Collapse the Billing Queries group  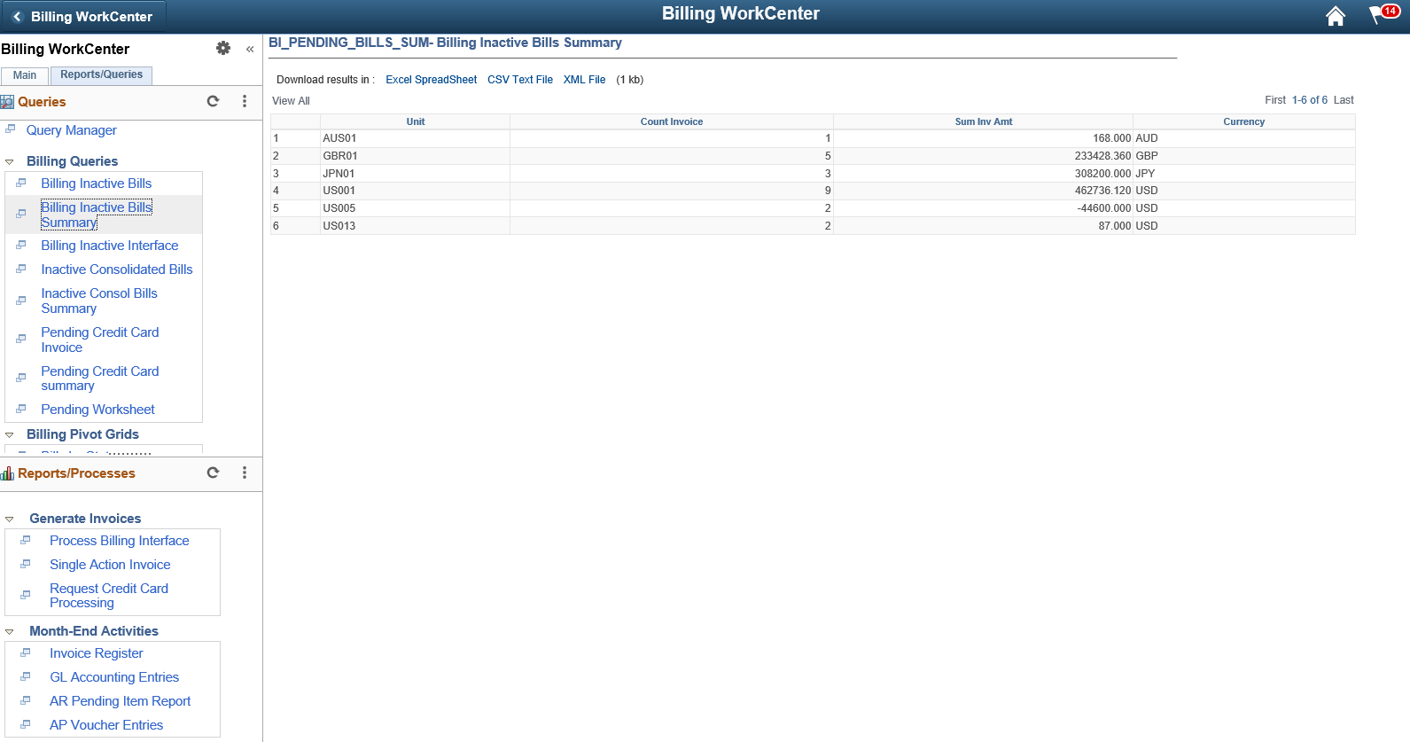click(10, 162)
